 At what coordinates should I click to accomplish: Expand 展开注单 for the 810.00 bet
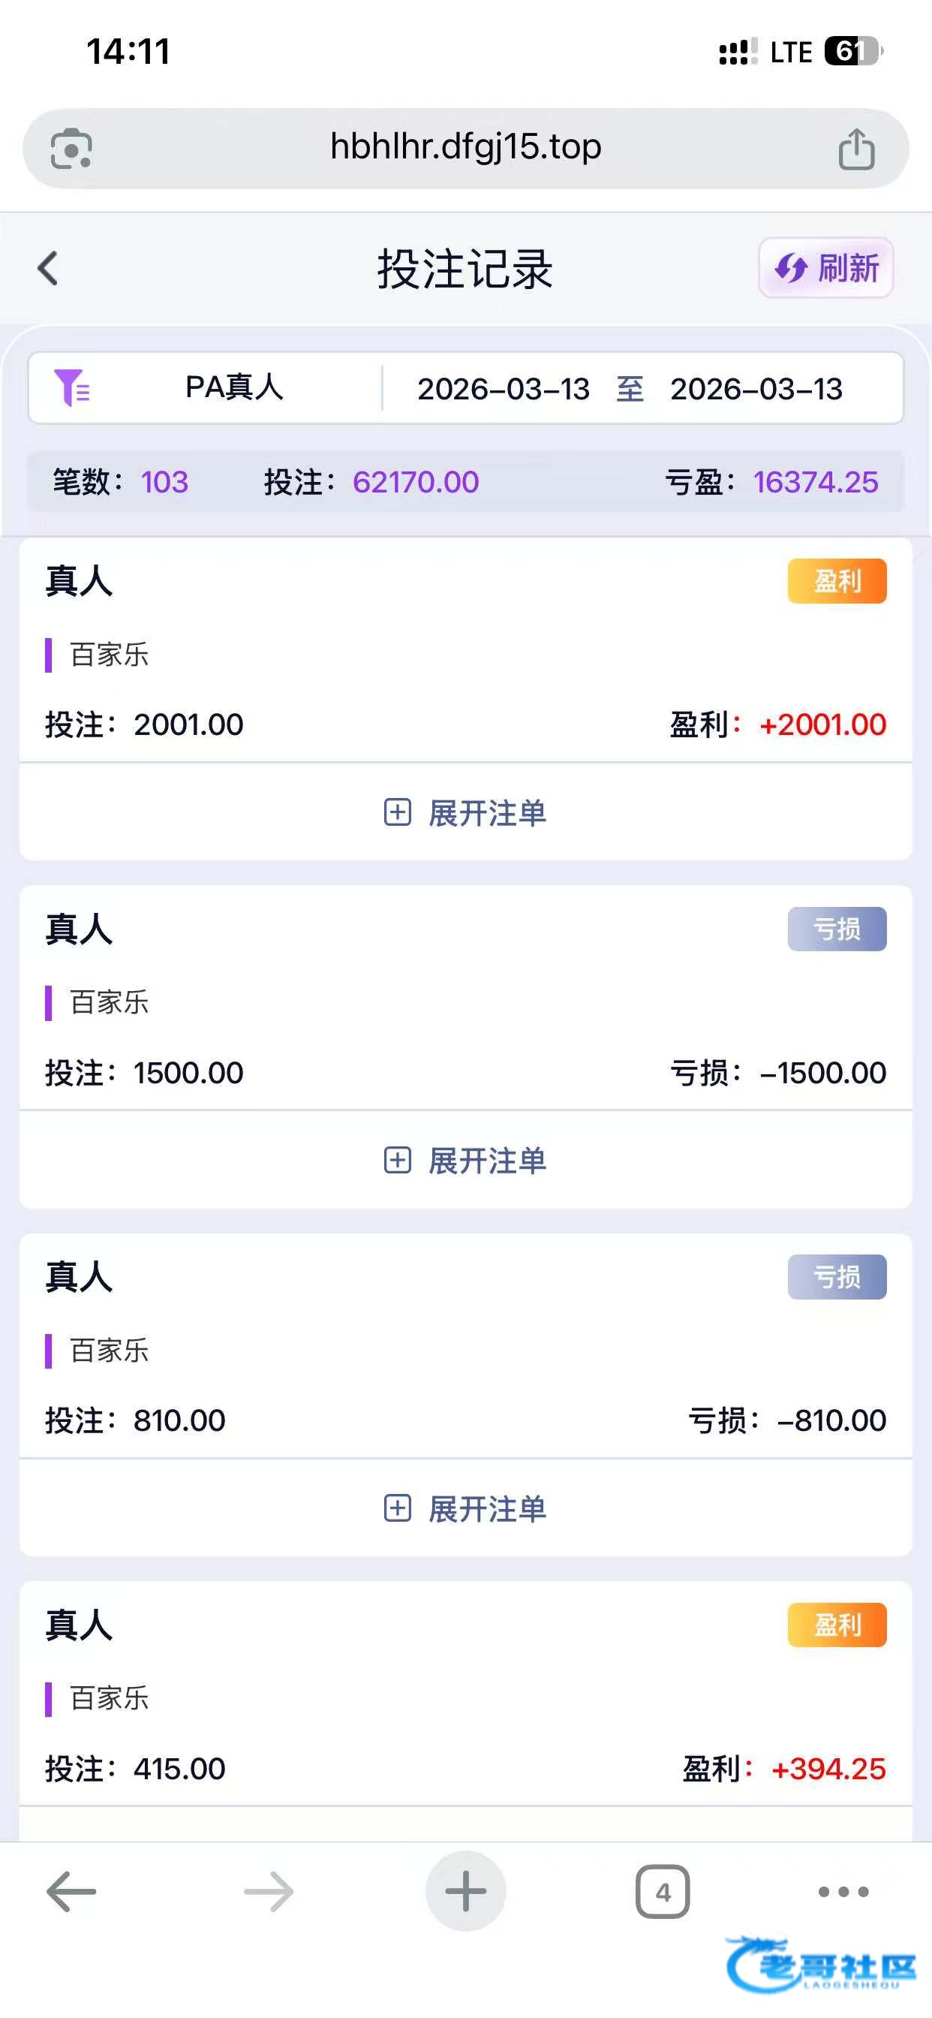(x=466, y=1508)
